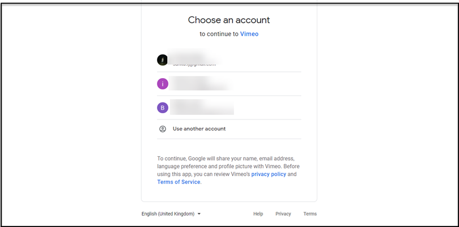Open the Terms footer link
This screenshot has height=227, width=459.
pyautogui.click(x=310, y=214)
